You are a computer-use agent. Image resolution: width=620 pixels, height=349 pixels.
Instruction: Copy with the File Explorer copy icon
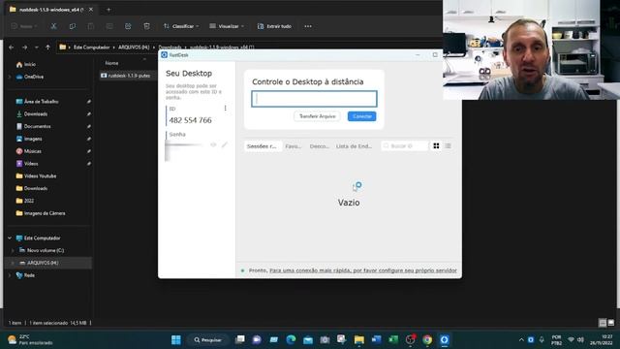73,26
